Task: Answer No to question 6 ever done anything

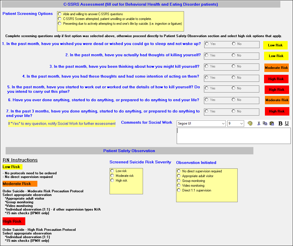Action: [x=233, y=100]
